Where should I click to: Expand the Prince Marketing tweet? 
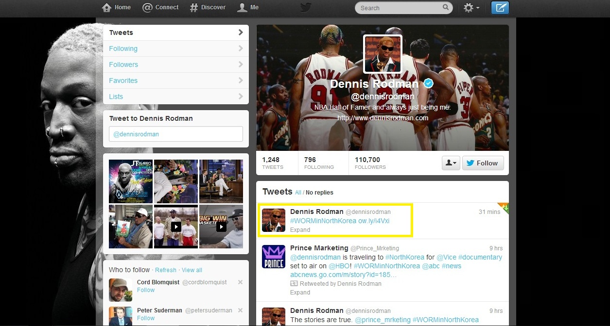(x=300, y=293)
